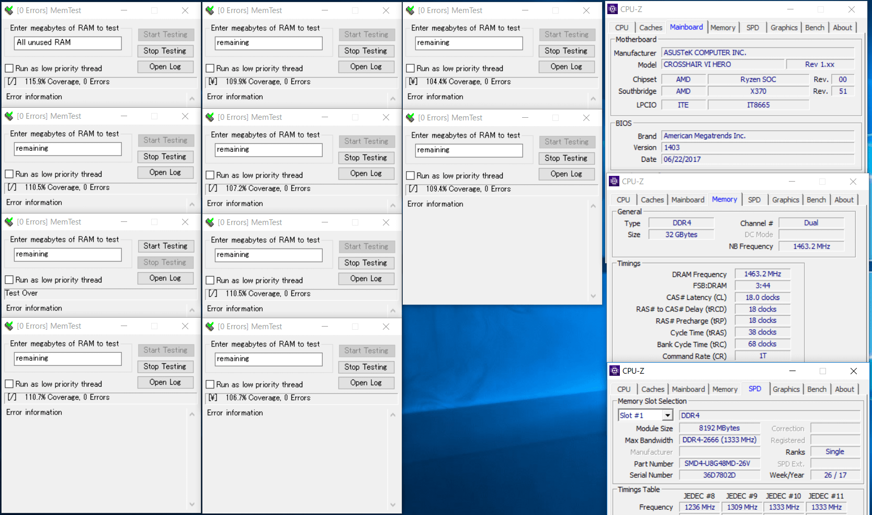Enable low priority thread in 106.7% coverage MemTest
The image size is (872, 515).
(210, 385)
